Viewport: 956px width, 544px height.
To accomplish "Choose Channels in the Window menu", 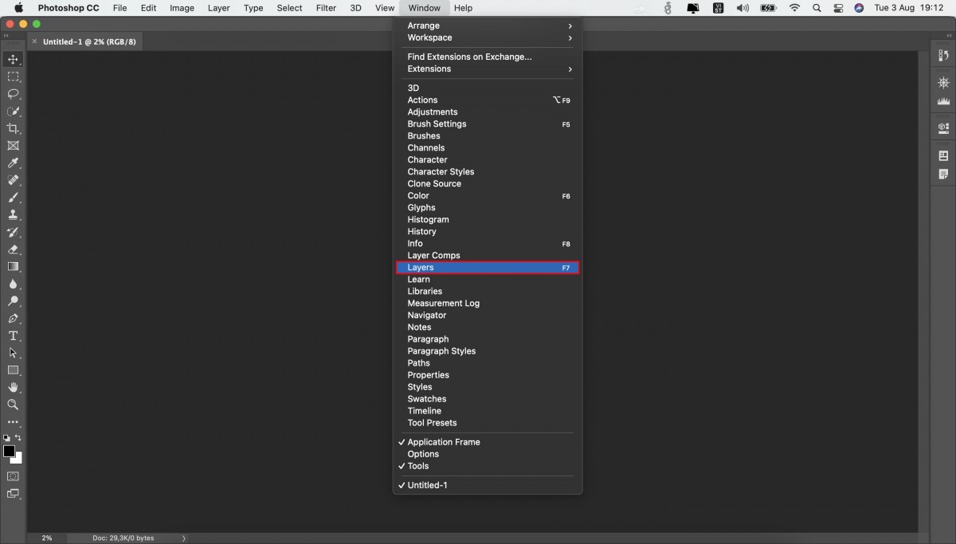I will pos(488,148).
